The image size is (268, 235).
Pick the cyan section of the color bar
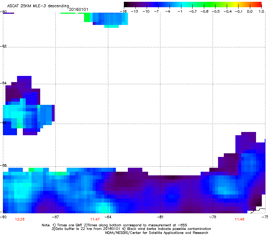point(183,4)
